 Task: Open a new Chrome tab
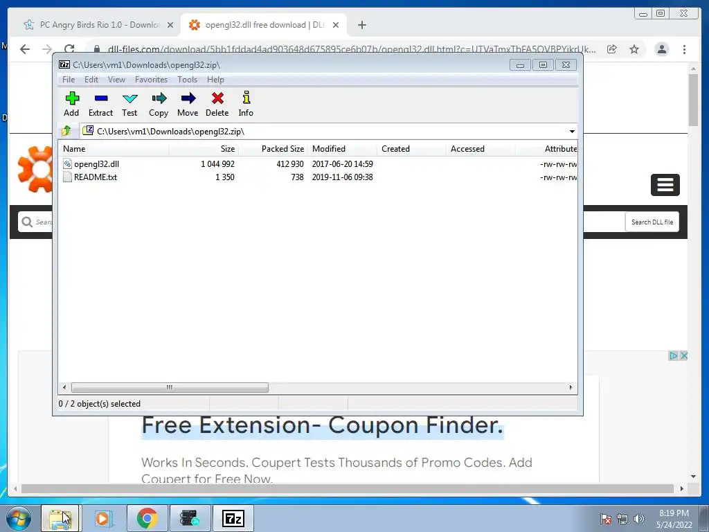pyautogui.click(x=361, y=25)
